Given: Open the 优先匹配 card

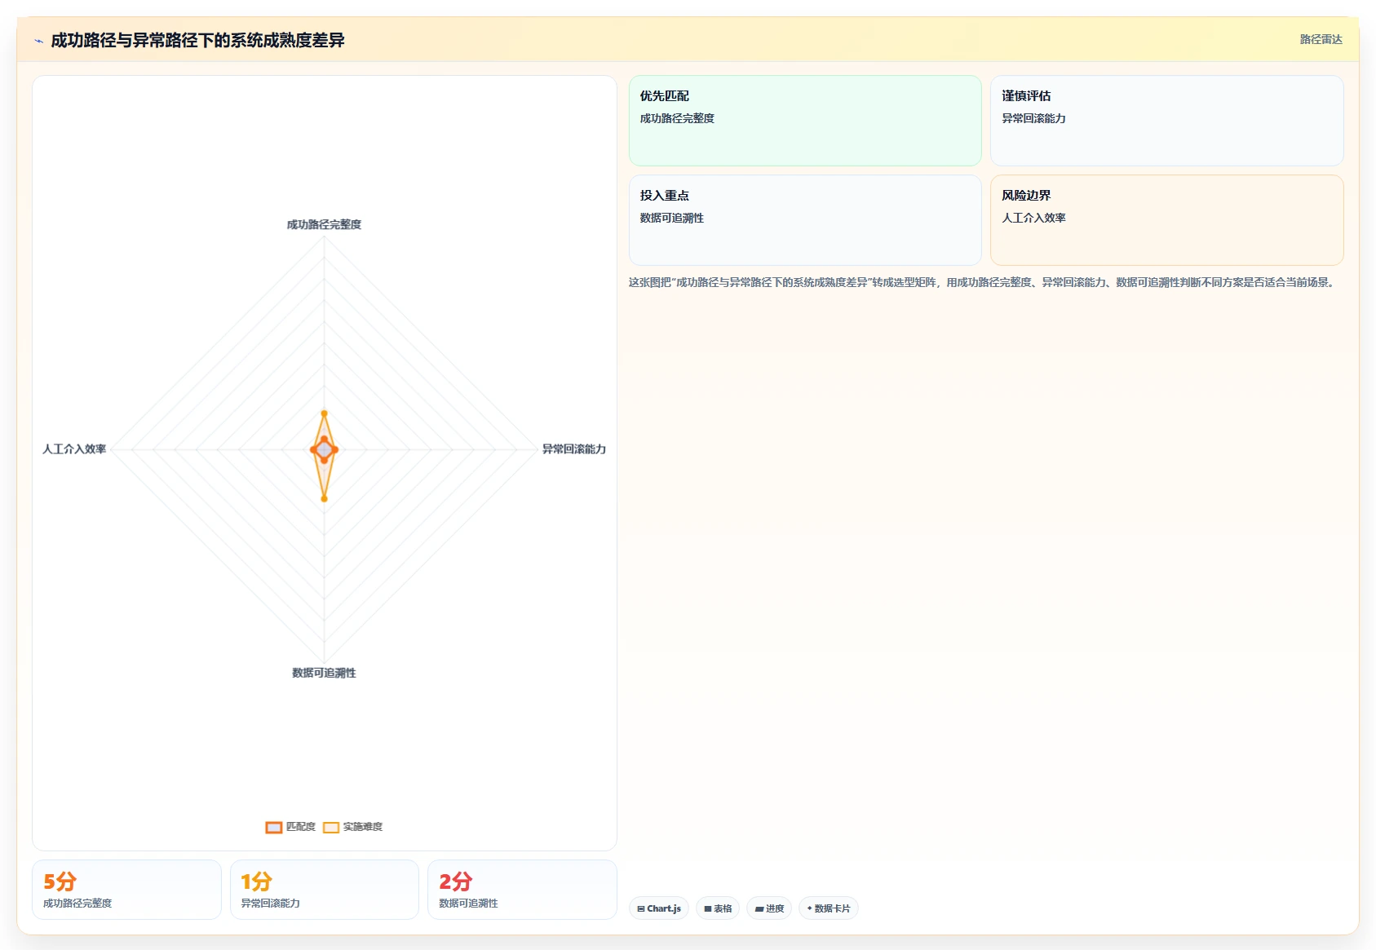Looking at the screenshot, I should point(805,121).
